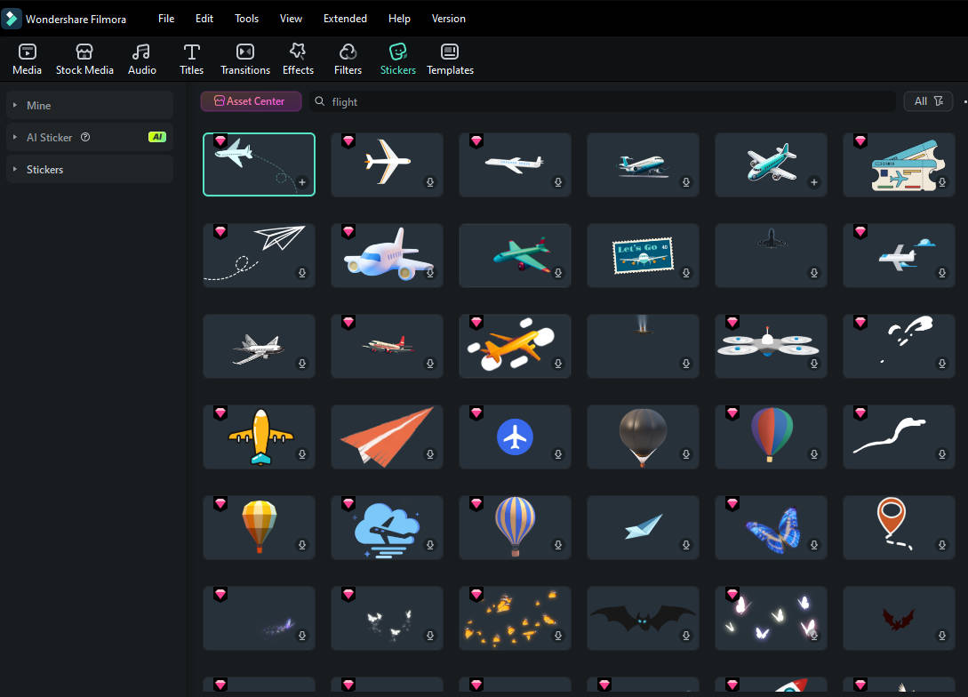This screenshot has width=968, height=697.
Task: Open the Filters tab
Action: click(x=348, y=60)
